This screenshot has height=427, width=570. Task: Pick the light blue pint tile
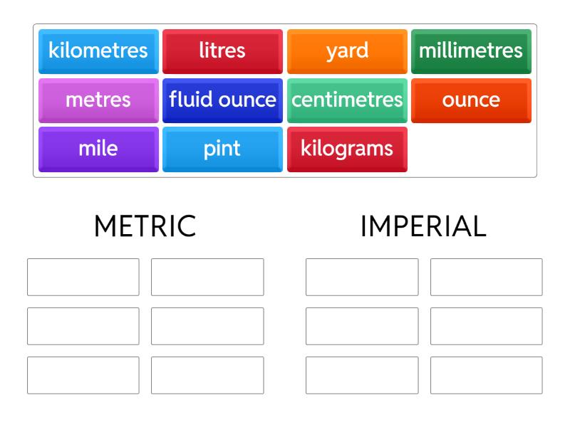pyautogui.click(x=222, y=149)
